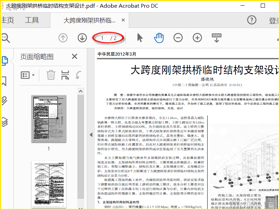This screenshot has width=280, height=210.
Task: Switch to the 主页 tab
Action: tap(7, 20)
